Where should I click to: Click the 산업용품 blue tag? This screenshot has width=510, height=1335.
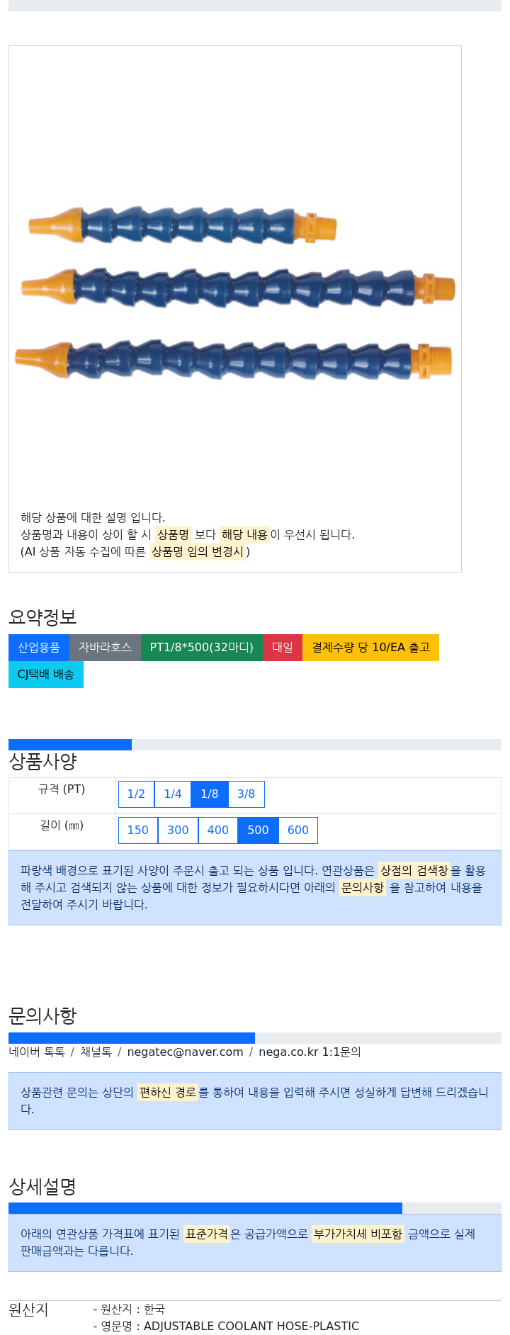(39, 648)
